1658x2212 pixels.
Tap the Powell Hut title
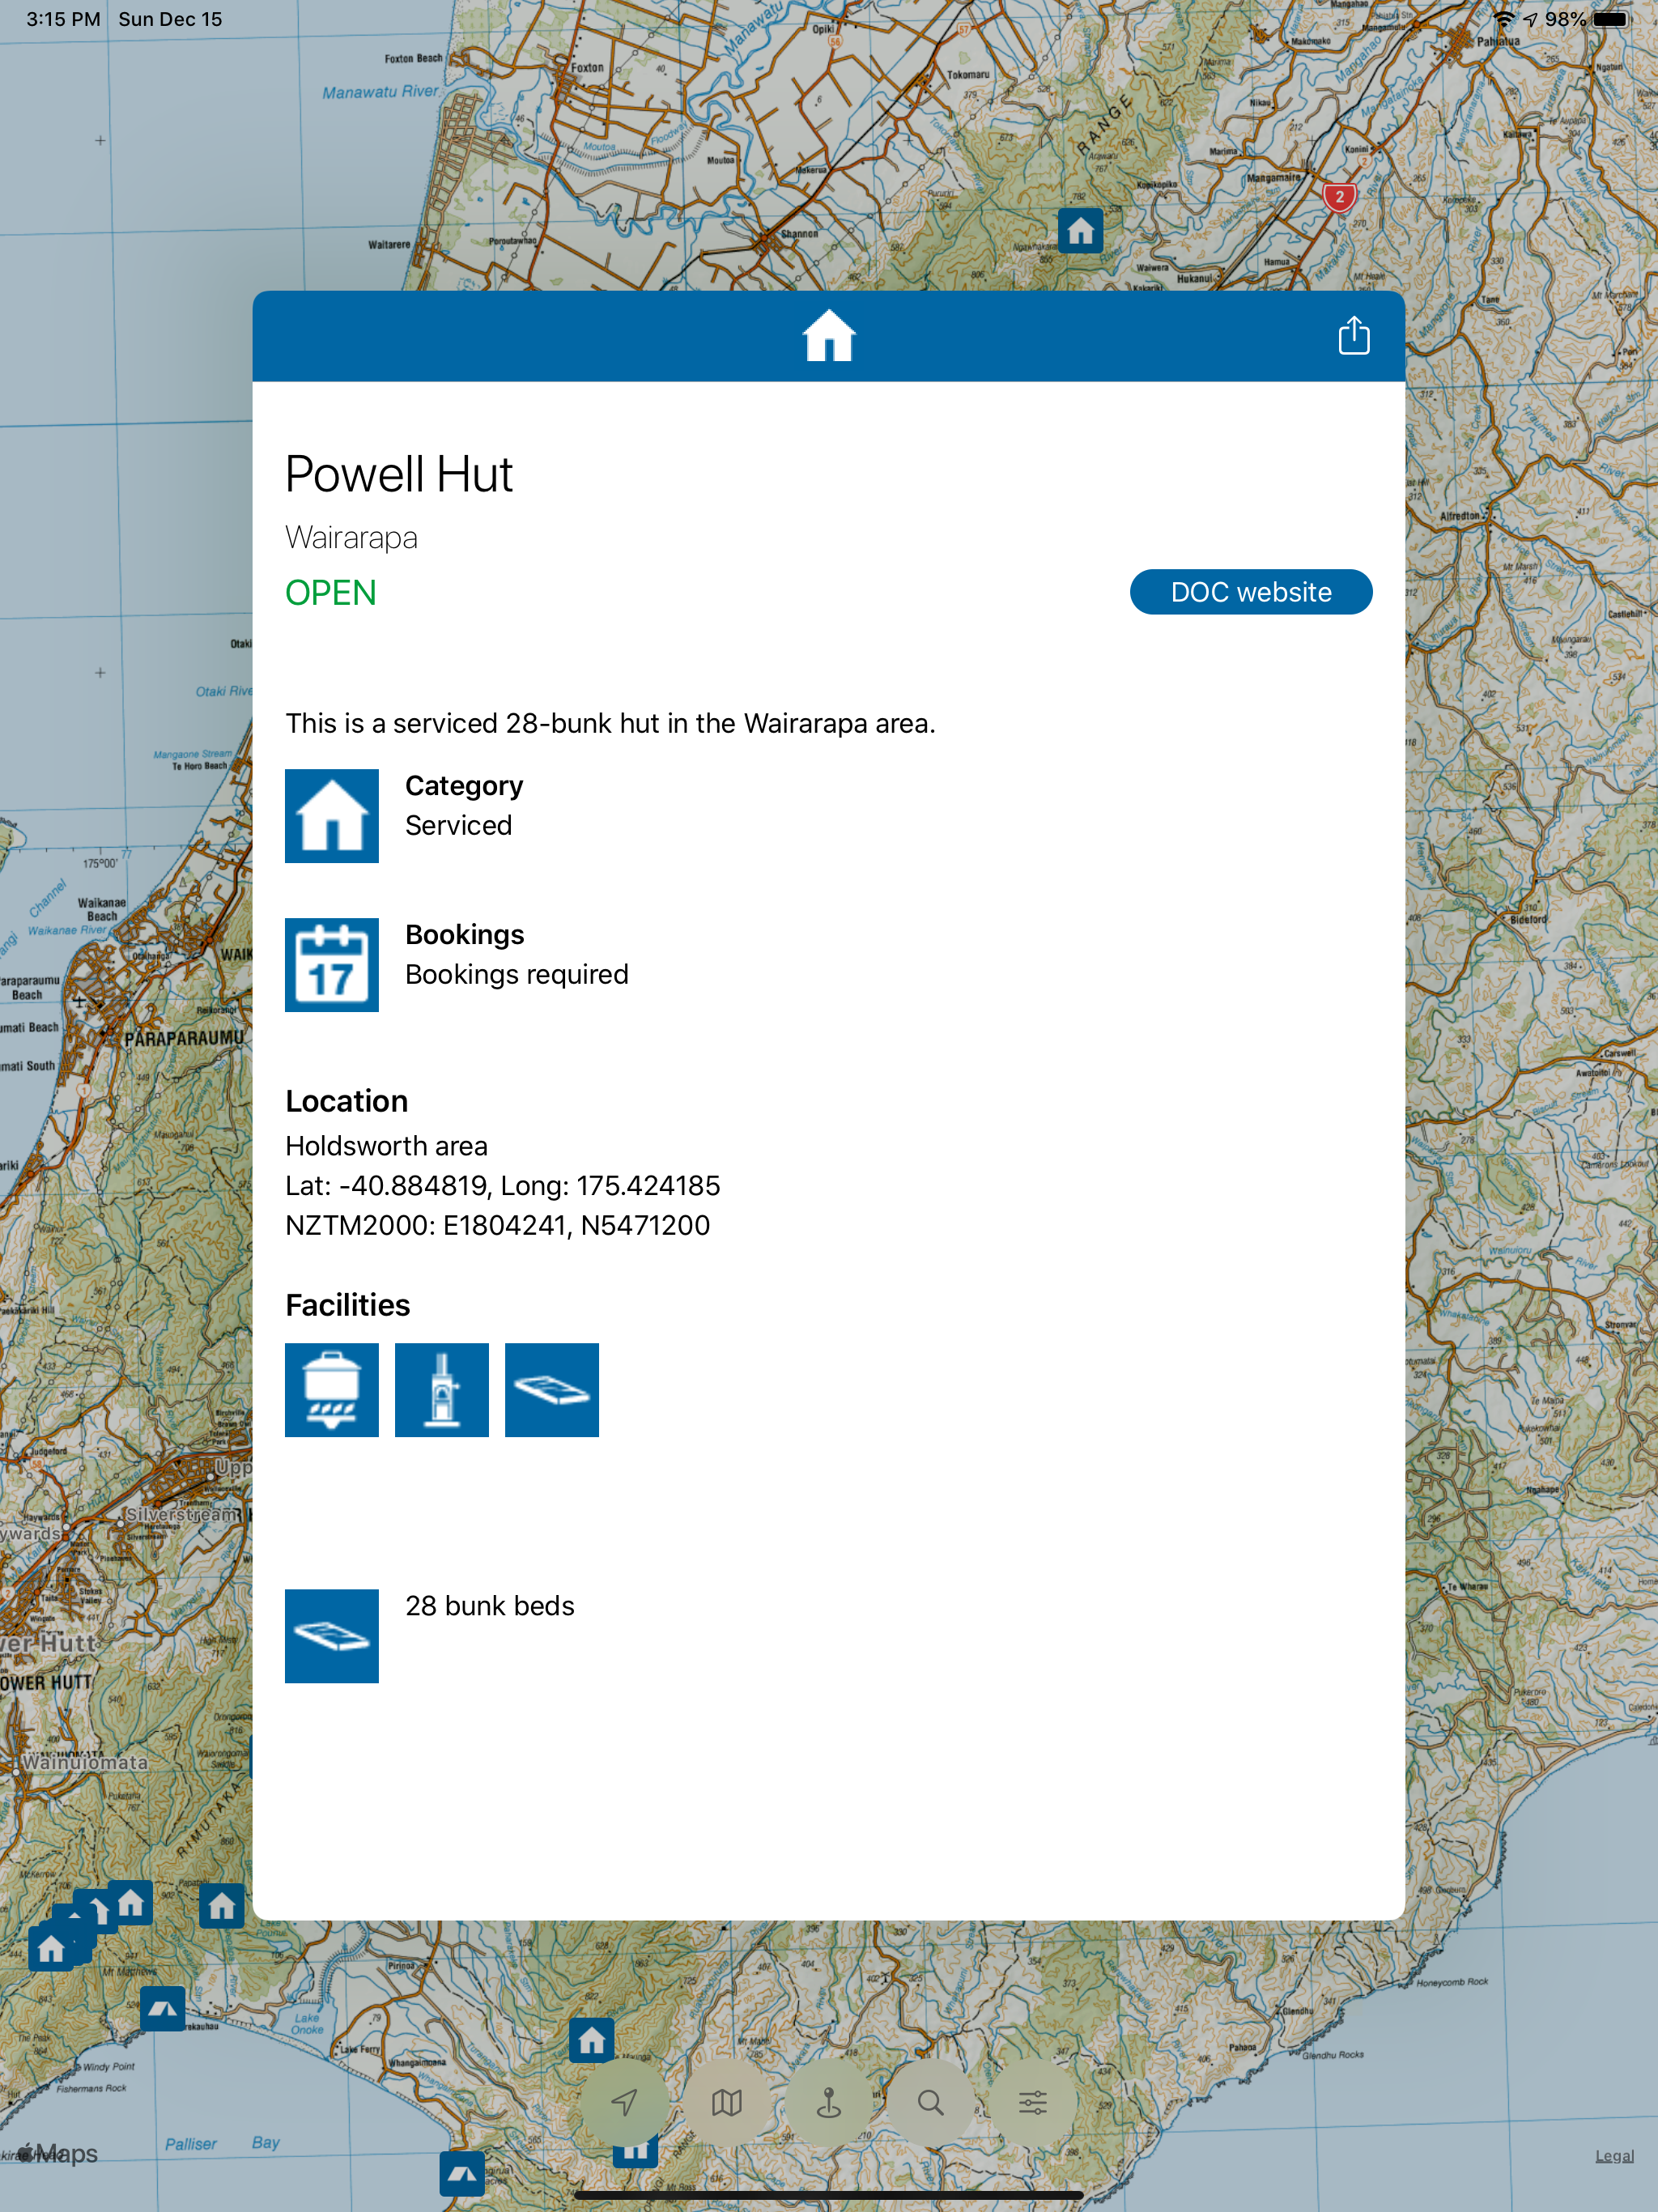(x=399, y=474)
